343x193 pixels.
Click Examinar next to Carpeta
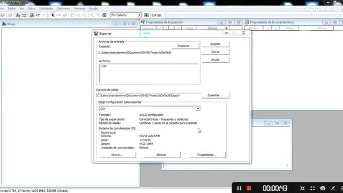coord(185,46)
